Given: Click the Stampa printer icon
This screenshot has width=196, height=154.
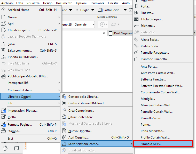Looking at the screenshot, I should (x=3, y=131).
